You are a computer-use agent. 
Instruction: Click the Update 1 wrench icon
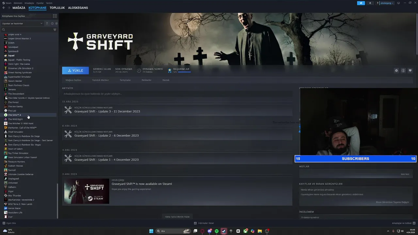[68, 158]
